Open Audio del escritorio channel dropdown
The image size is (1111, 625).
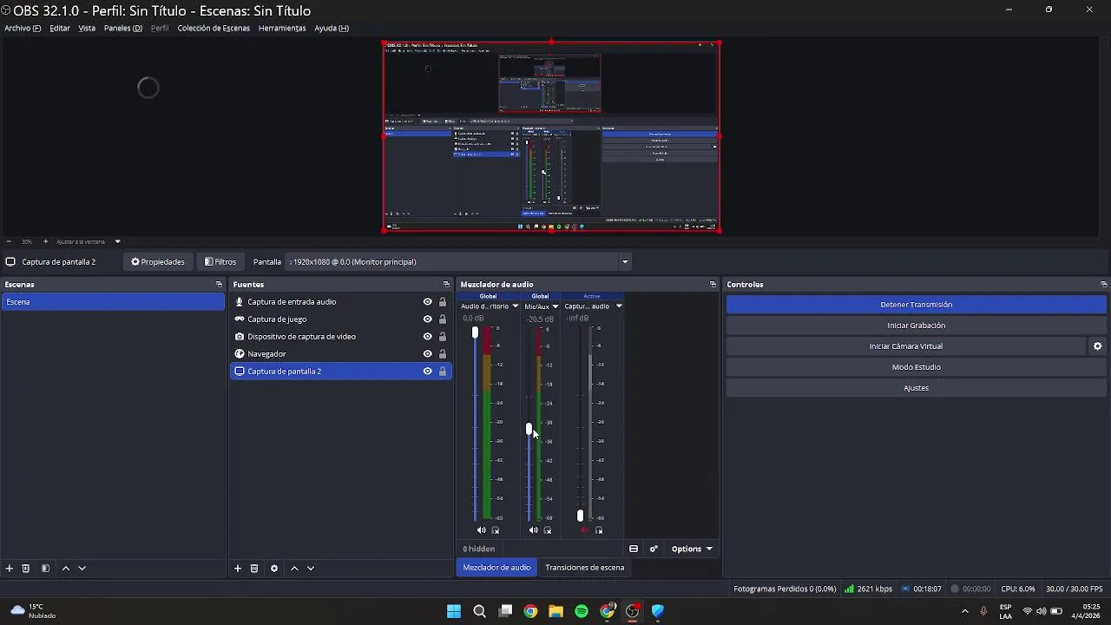pos(515,306)
